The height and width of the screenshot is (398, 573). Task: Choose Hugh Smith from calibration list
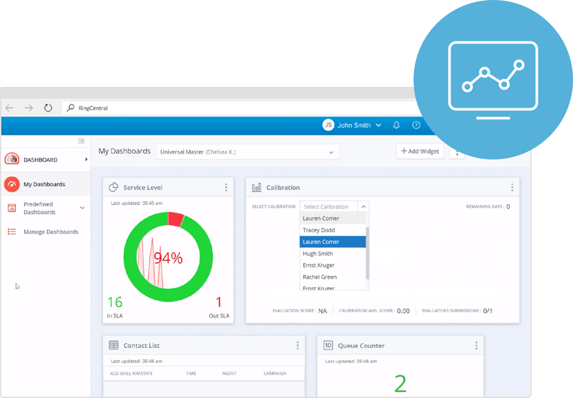[318, 253]
